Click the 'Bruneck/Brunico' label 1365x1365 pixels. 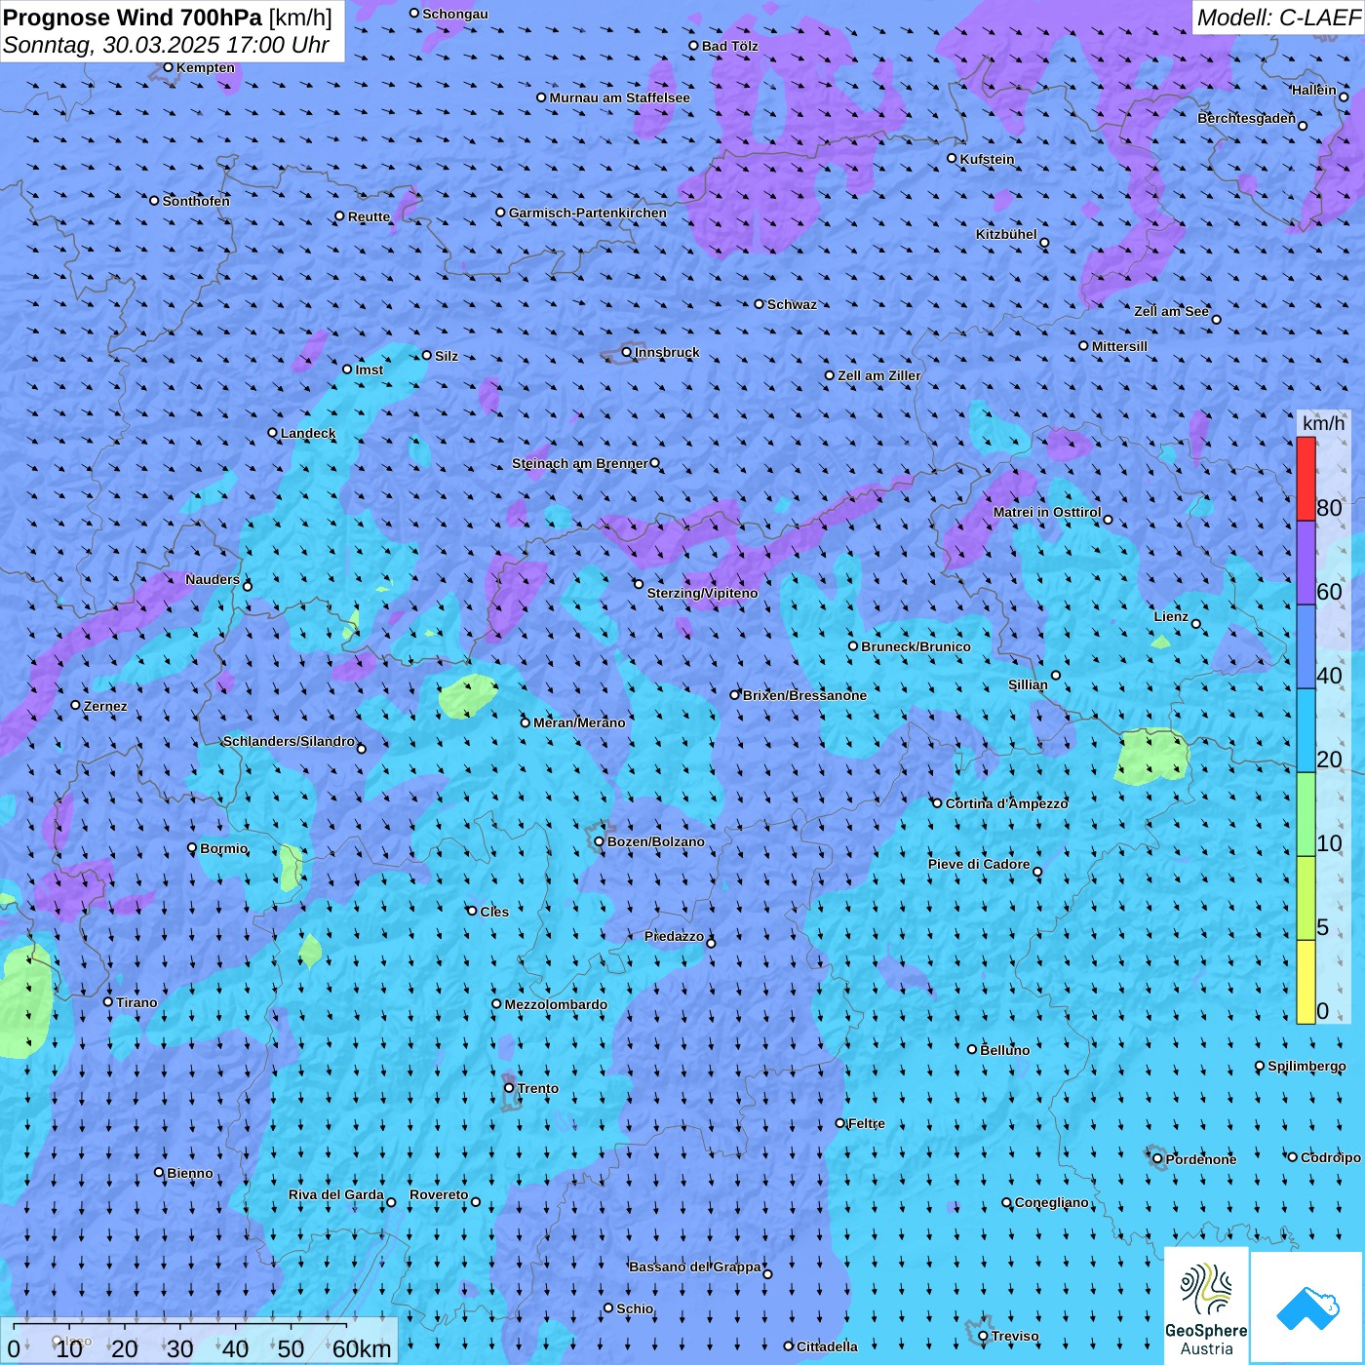click(x=916, y=646)
